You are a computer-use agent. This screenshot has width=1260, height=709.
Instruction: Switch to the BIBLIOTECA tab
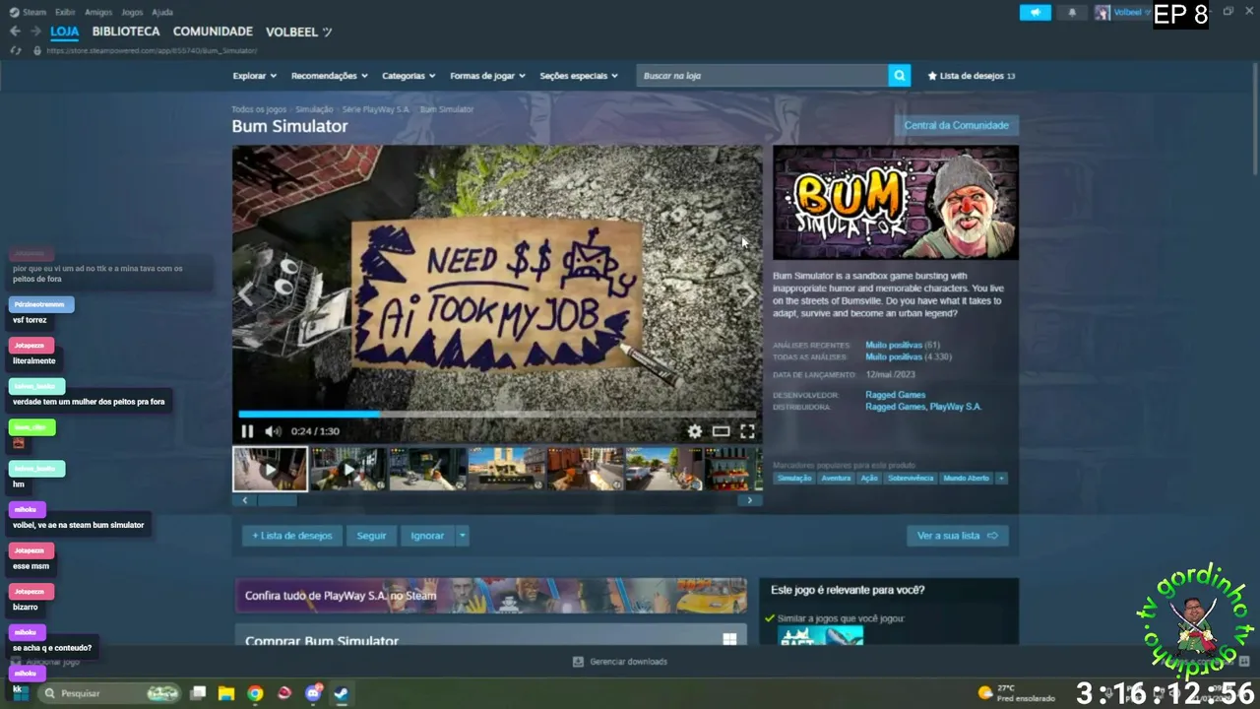[126, 32]
